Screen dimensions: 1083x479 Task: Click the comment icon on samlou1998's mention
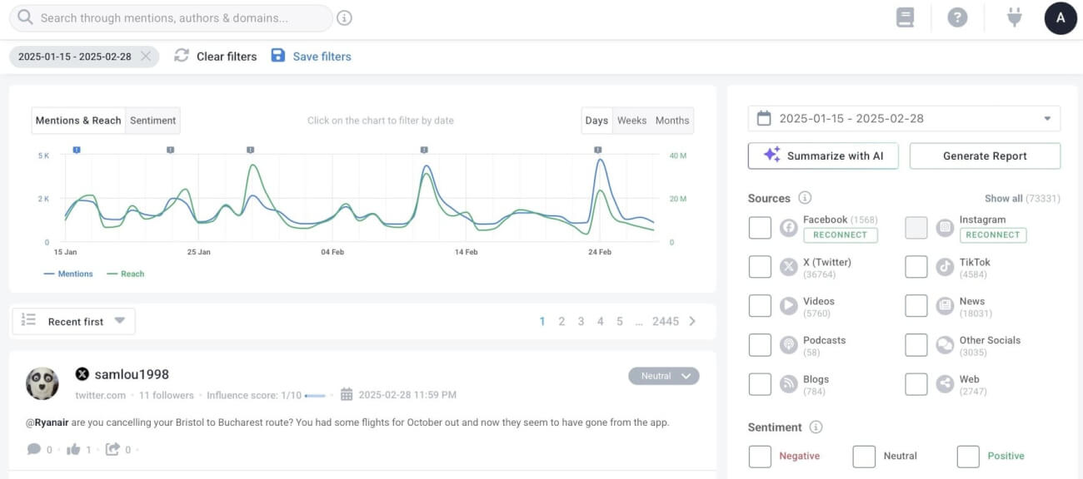click(33, 449)
